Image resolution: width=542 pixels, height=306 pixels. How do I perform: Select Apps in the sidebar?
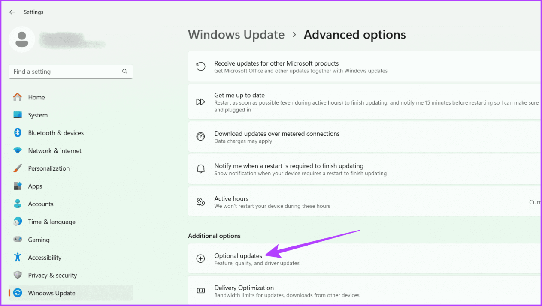tap(35, 186)
